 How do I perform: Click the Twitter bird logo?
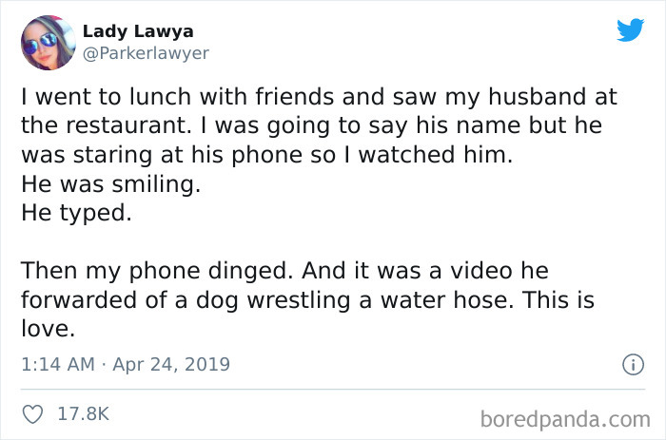tap(630, 30)
